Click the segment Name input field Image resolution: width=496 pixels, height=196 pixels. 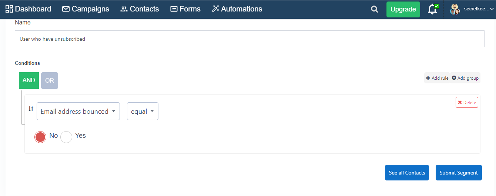pyautogui.click(x=249, y=39)
